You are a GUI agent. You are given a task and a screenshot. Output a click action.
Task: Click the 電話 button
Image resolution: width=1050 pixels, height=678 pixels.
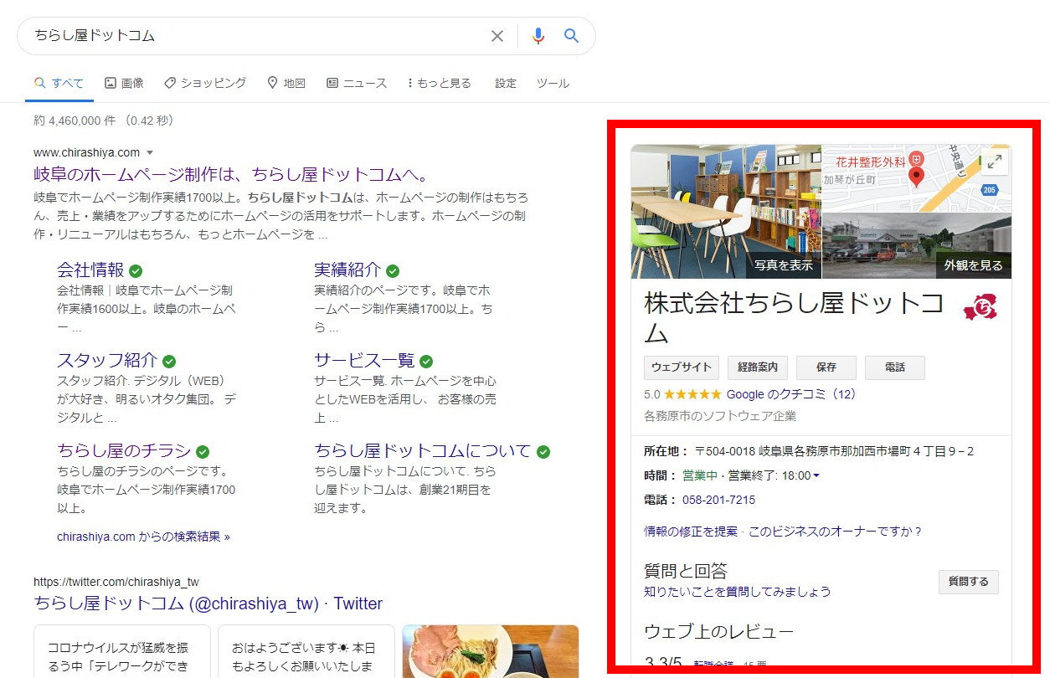tap(895, 367)
